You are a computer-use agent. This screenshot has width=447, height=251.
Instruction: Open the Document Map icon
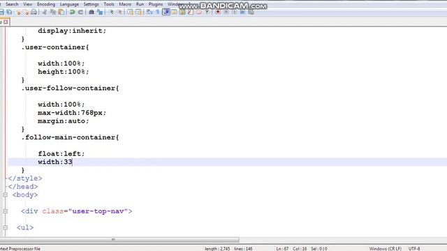(182, 12)
